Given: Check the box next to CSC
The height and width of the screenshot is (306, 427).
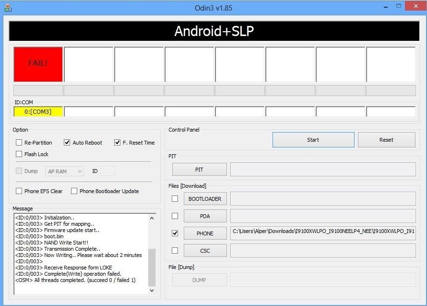Looking at the screenshot, I should pos(175,251).
